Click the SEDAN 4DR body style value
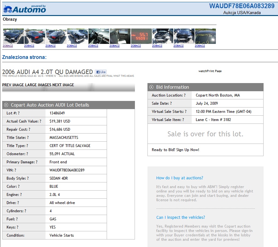The image size is (278, 247). pos(59,178)
